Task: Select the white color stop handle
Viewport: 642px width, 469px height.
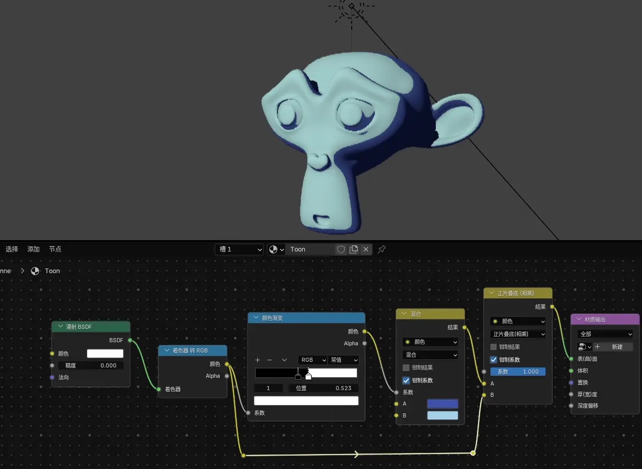Action: coord(308,376)
